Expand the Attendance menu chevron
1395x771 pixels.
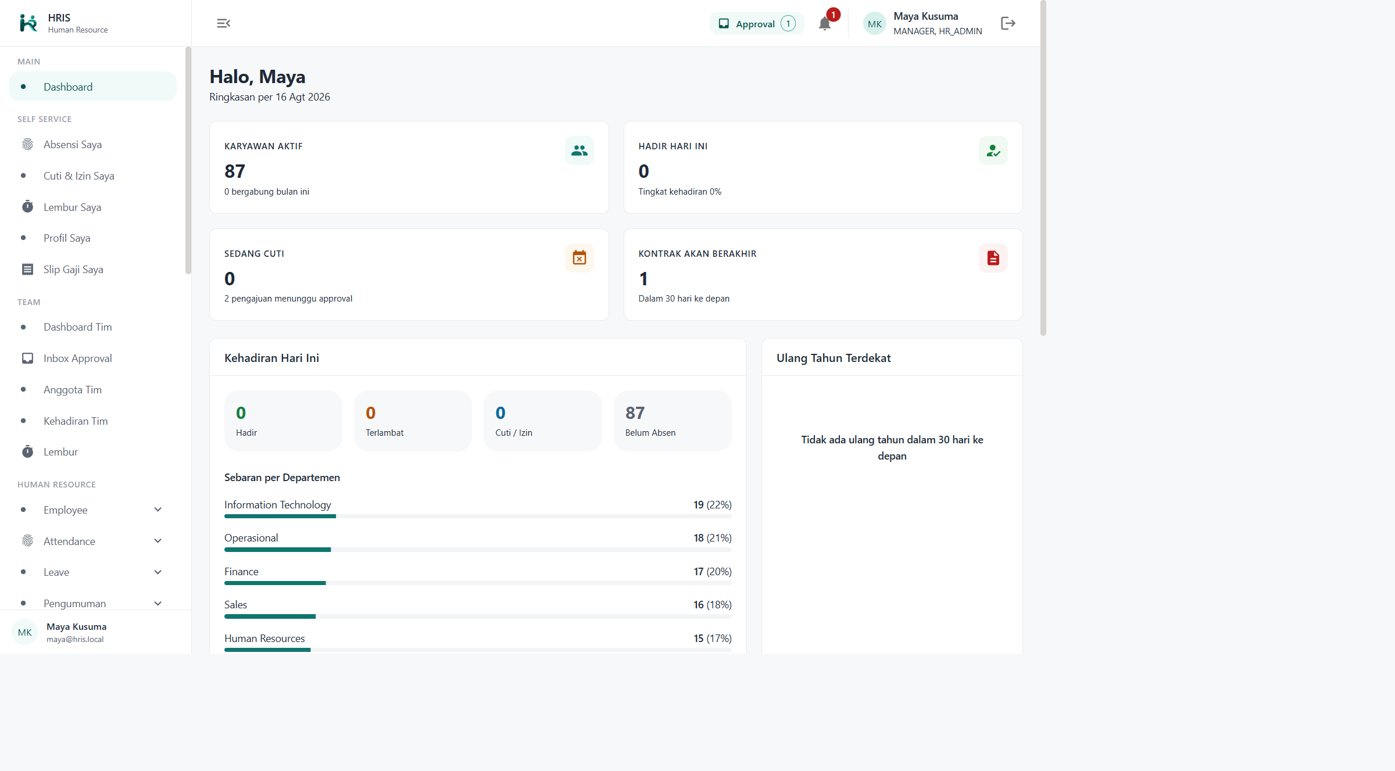click(x=158, y=541)
